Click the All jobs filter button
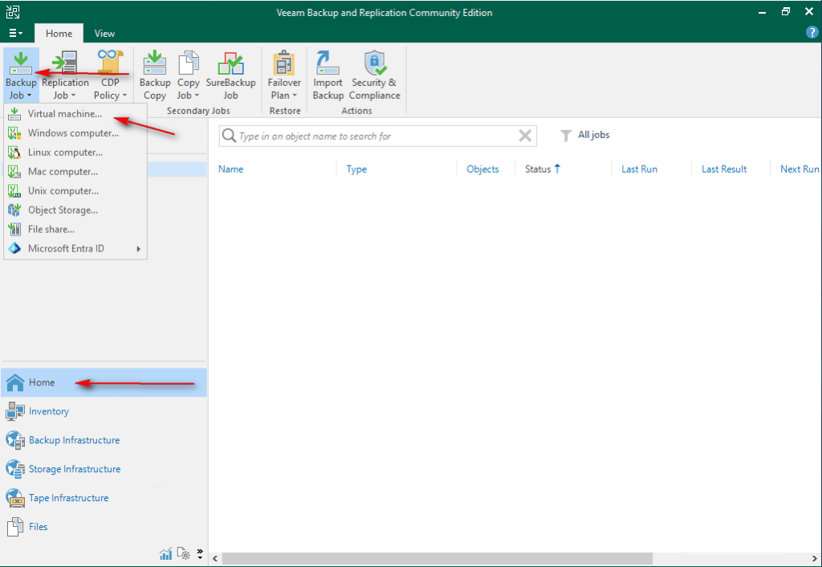The width and height of the screenshot is (822, 567). pos(585,136)
